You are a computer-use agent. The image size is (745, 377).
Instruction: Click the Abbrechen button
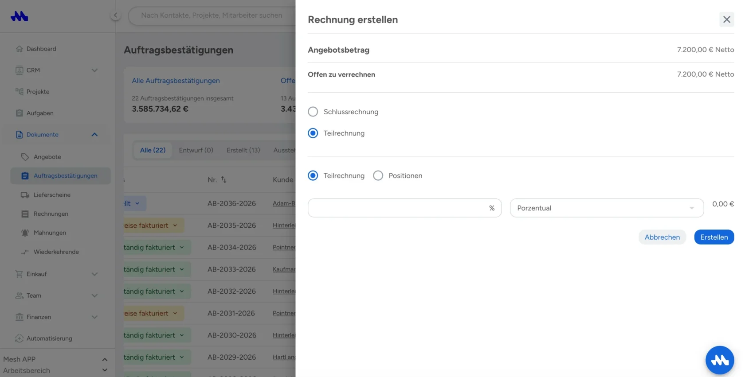(x=662, y=237)
